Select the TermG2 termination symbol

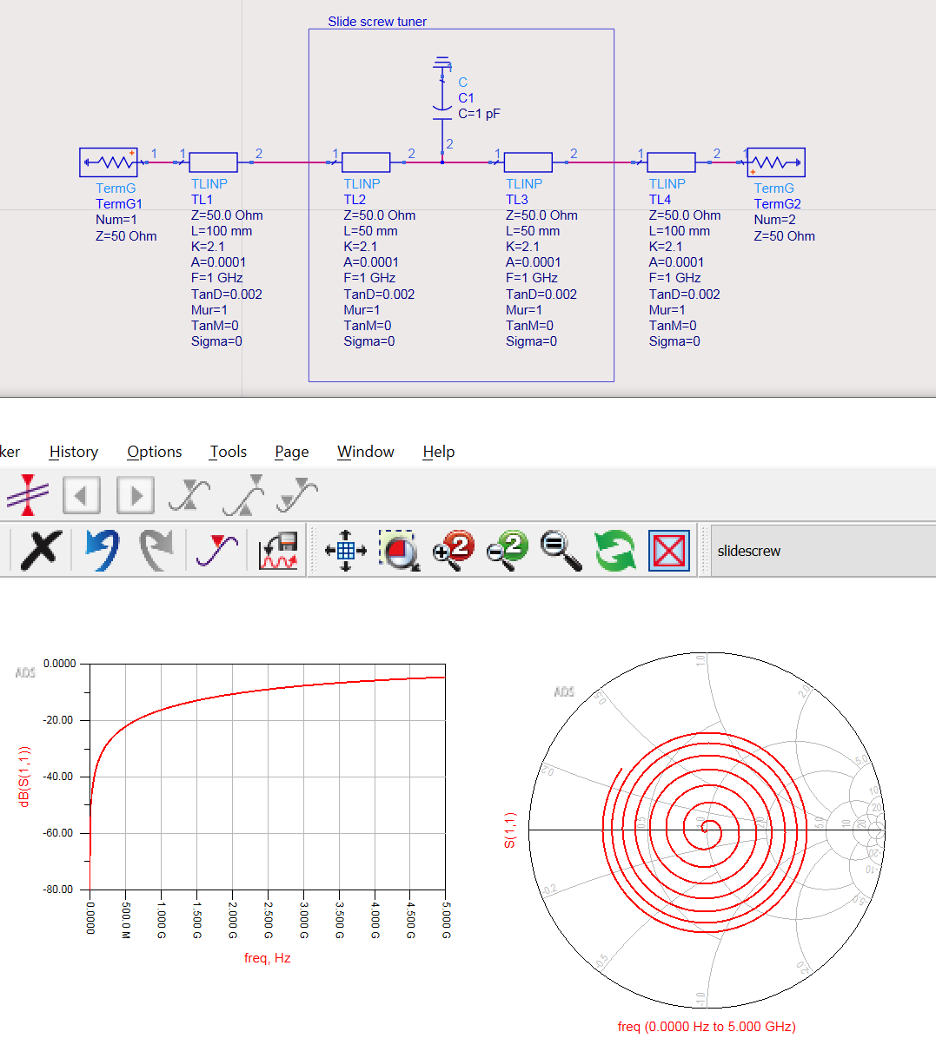coord(776,162)
